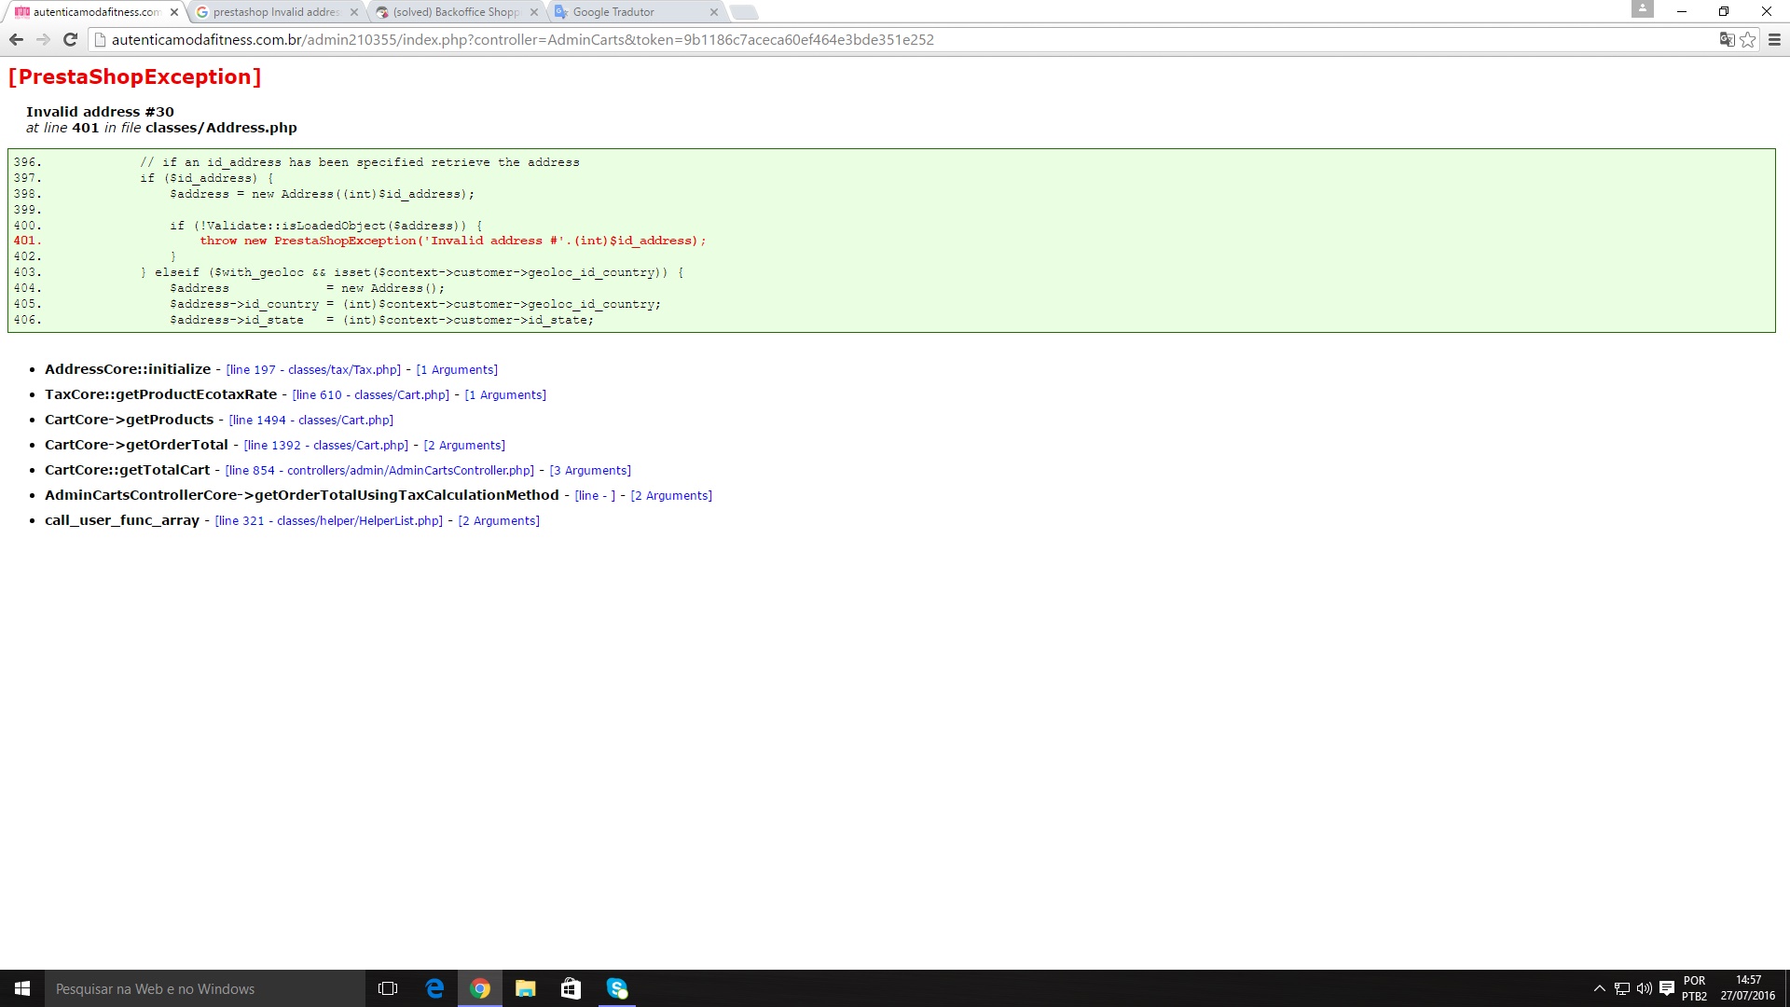Bookmark page with star icon
This screenshot has width=1790, height=1007.
pos(1748,39)
